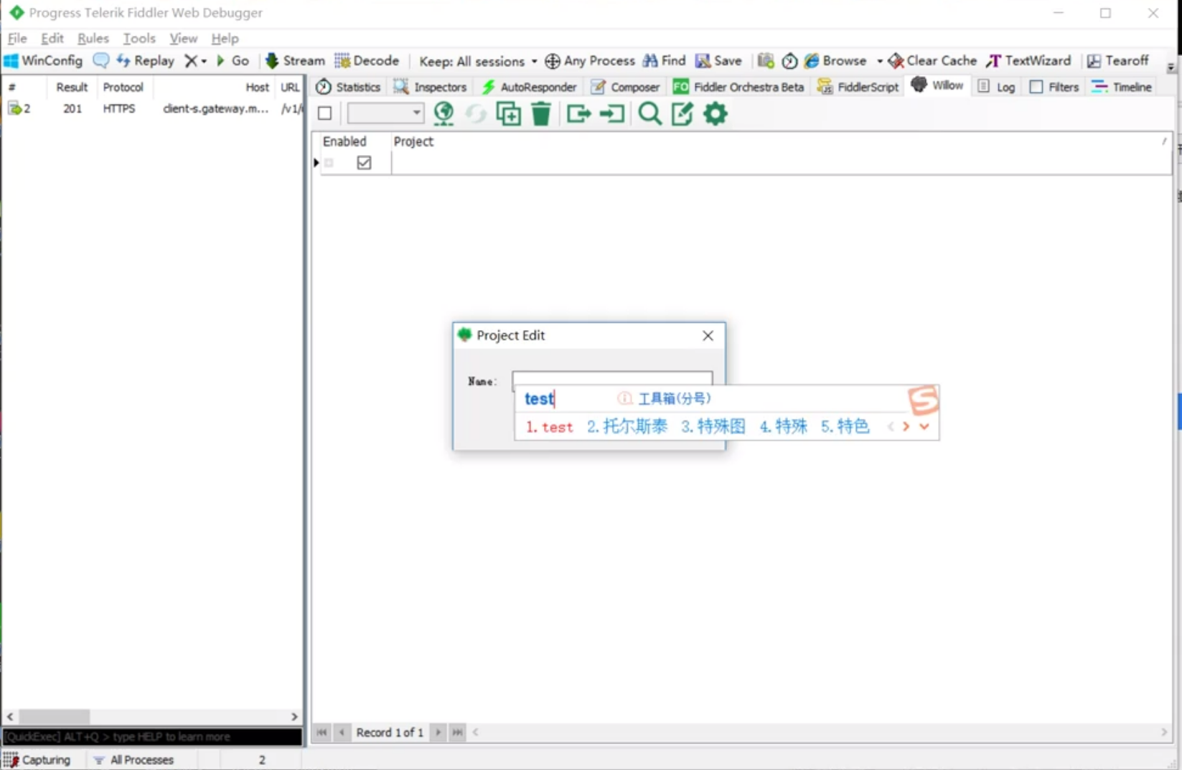
Task: Replay the selected session
Action: click(x=146, y=61)
